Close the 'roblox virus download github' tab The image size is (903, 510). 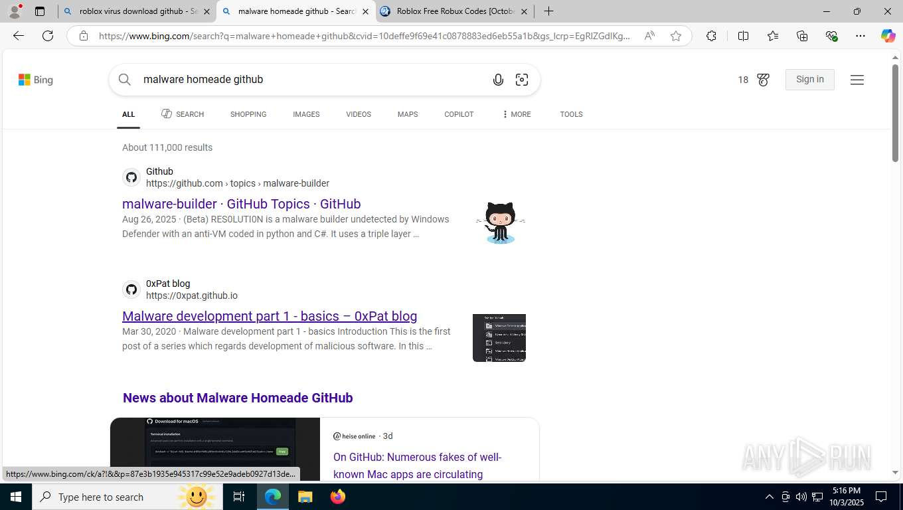point(206,11)
